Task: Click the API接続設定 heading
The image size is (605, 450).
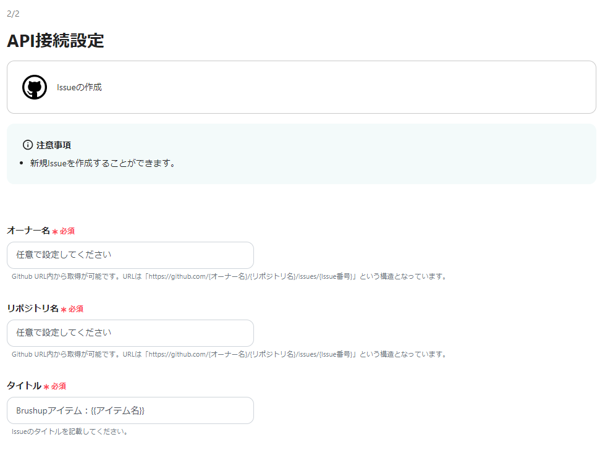Action: click(x=56, y=41)
